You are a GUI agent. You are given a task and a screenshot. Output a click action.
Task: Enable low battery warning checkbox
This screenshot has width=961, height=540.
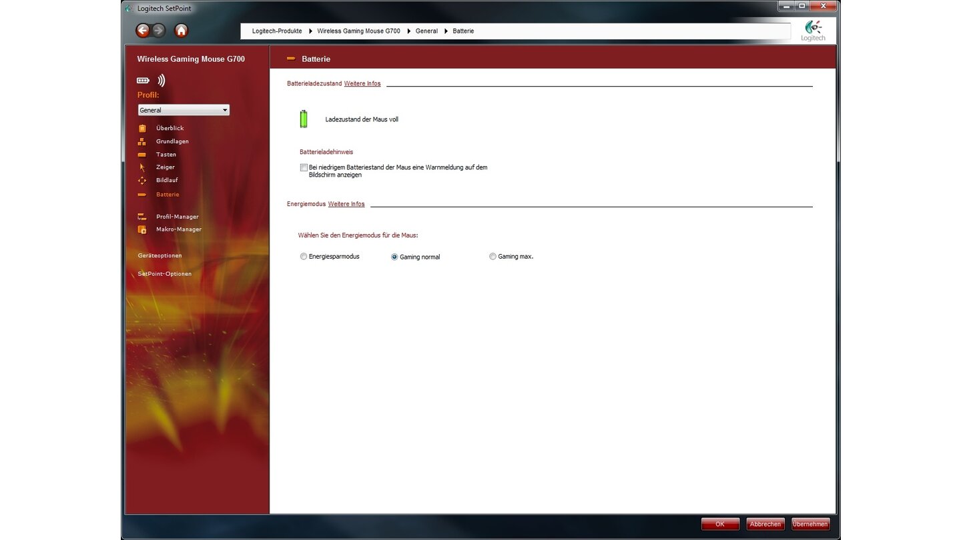click(x=304, y=168)
